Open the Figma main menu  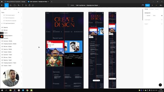pos(2,5)
